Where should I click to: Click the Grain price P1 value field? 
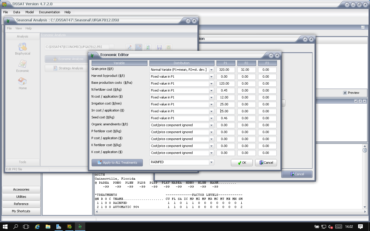coord(225,70)
